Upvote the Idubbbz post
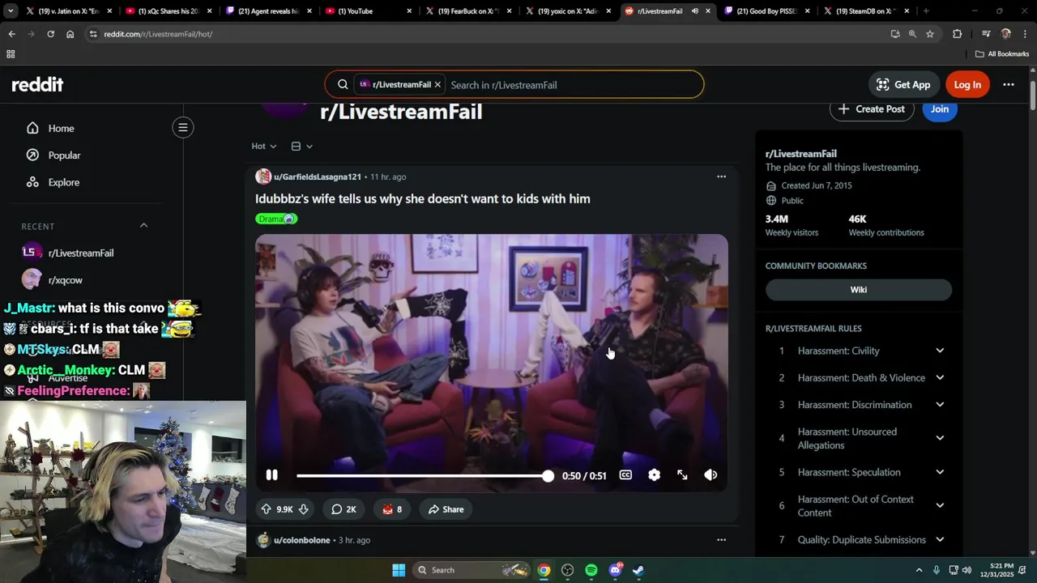 pos(266,509)
